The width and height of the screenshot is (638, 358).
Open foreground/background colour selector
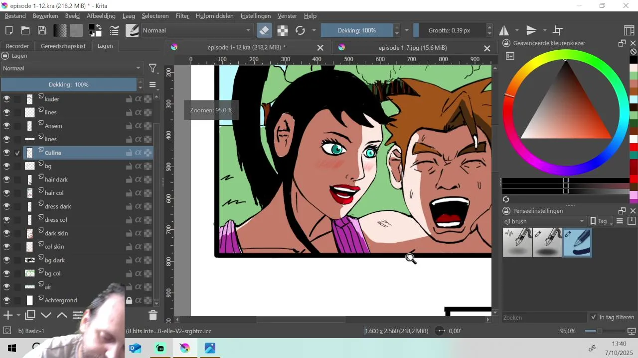click(x=95, y=30)
